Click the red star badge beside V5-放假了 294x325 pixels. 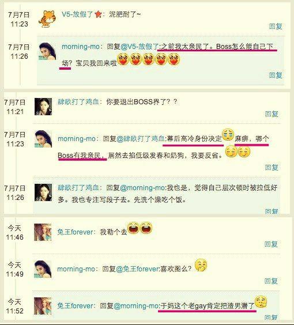click(98, 14)
